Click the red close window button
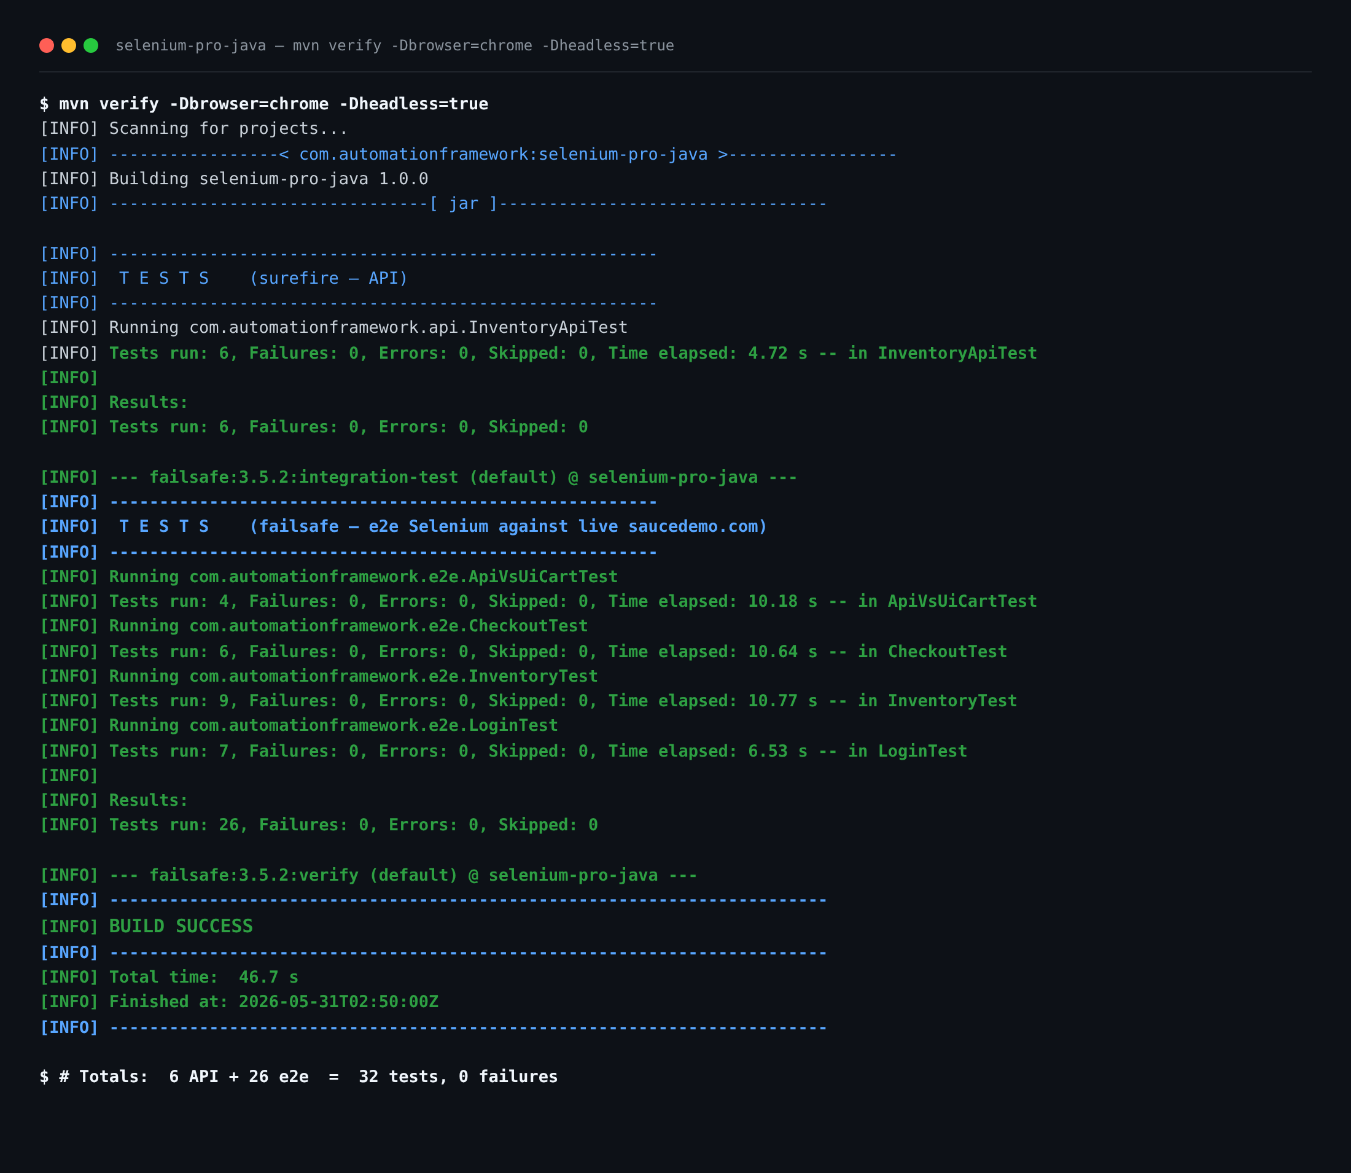 [47, 45]
